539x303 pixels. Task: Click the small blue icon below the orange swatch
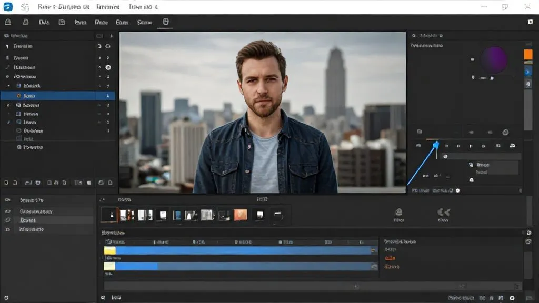coord(528,71)
